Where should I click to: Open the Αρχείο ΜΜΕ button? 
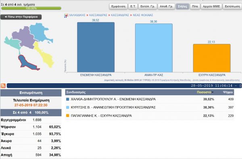click(211, 6)
